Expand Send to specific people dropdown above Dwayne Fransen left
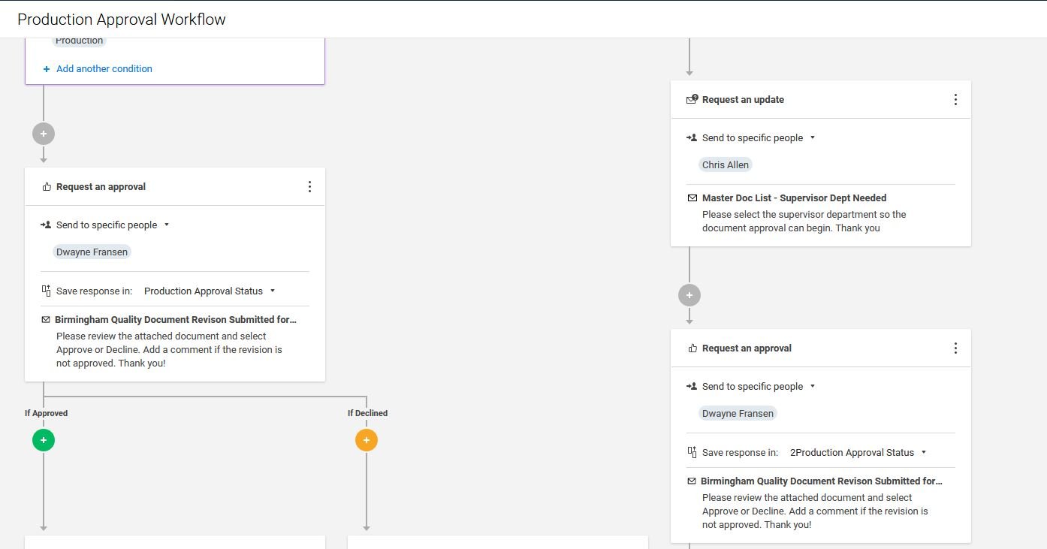The height and width of the screenshot is (549, 1047). [167, 225]
